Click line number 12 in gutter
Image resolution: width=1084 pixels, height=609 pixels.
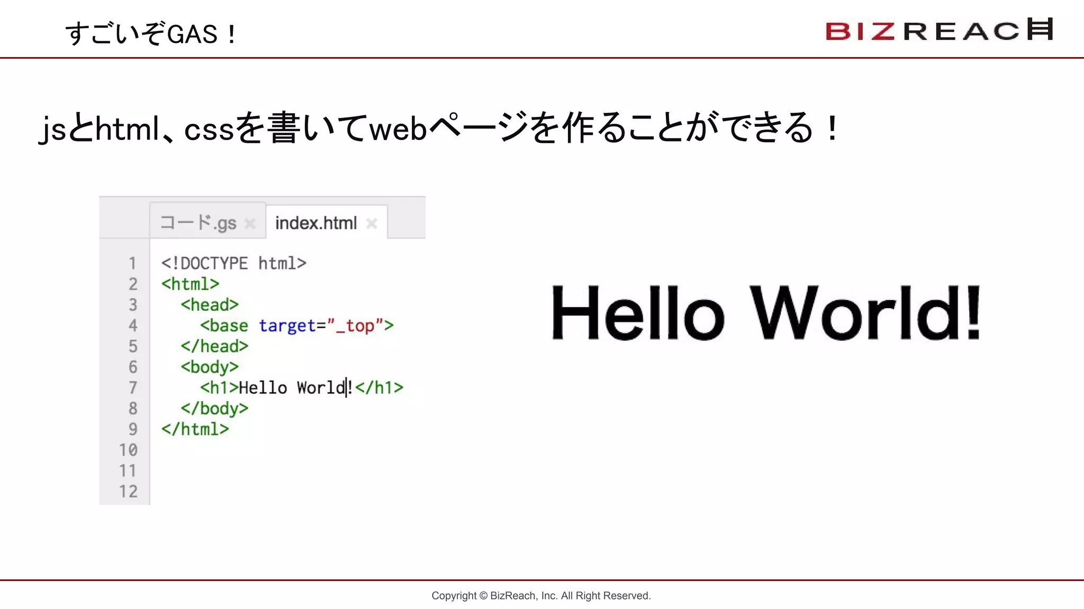click(x=128, y=491)
